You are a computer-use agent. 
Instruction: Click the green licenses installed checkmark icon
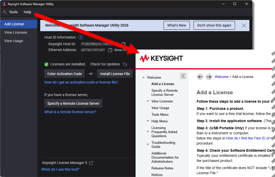click(x=46, y=64)
